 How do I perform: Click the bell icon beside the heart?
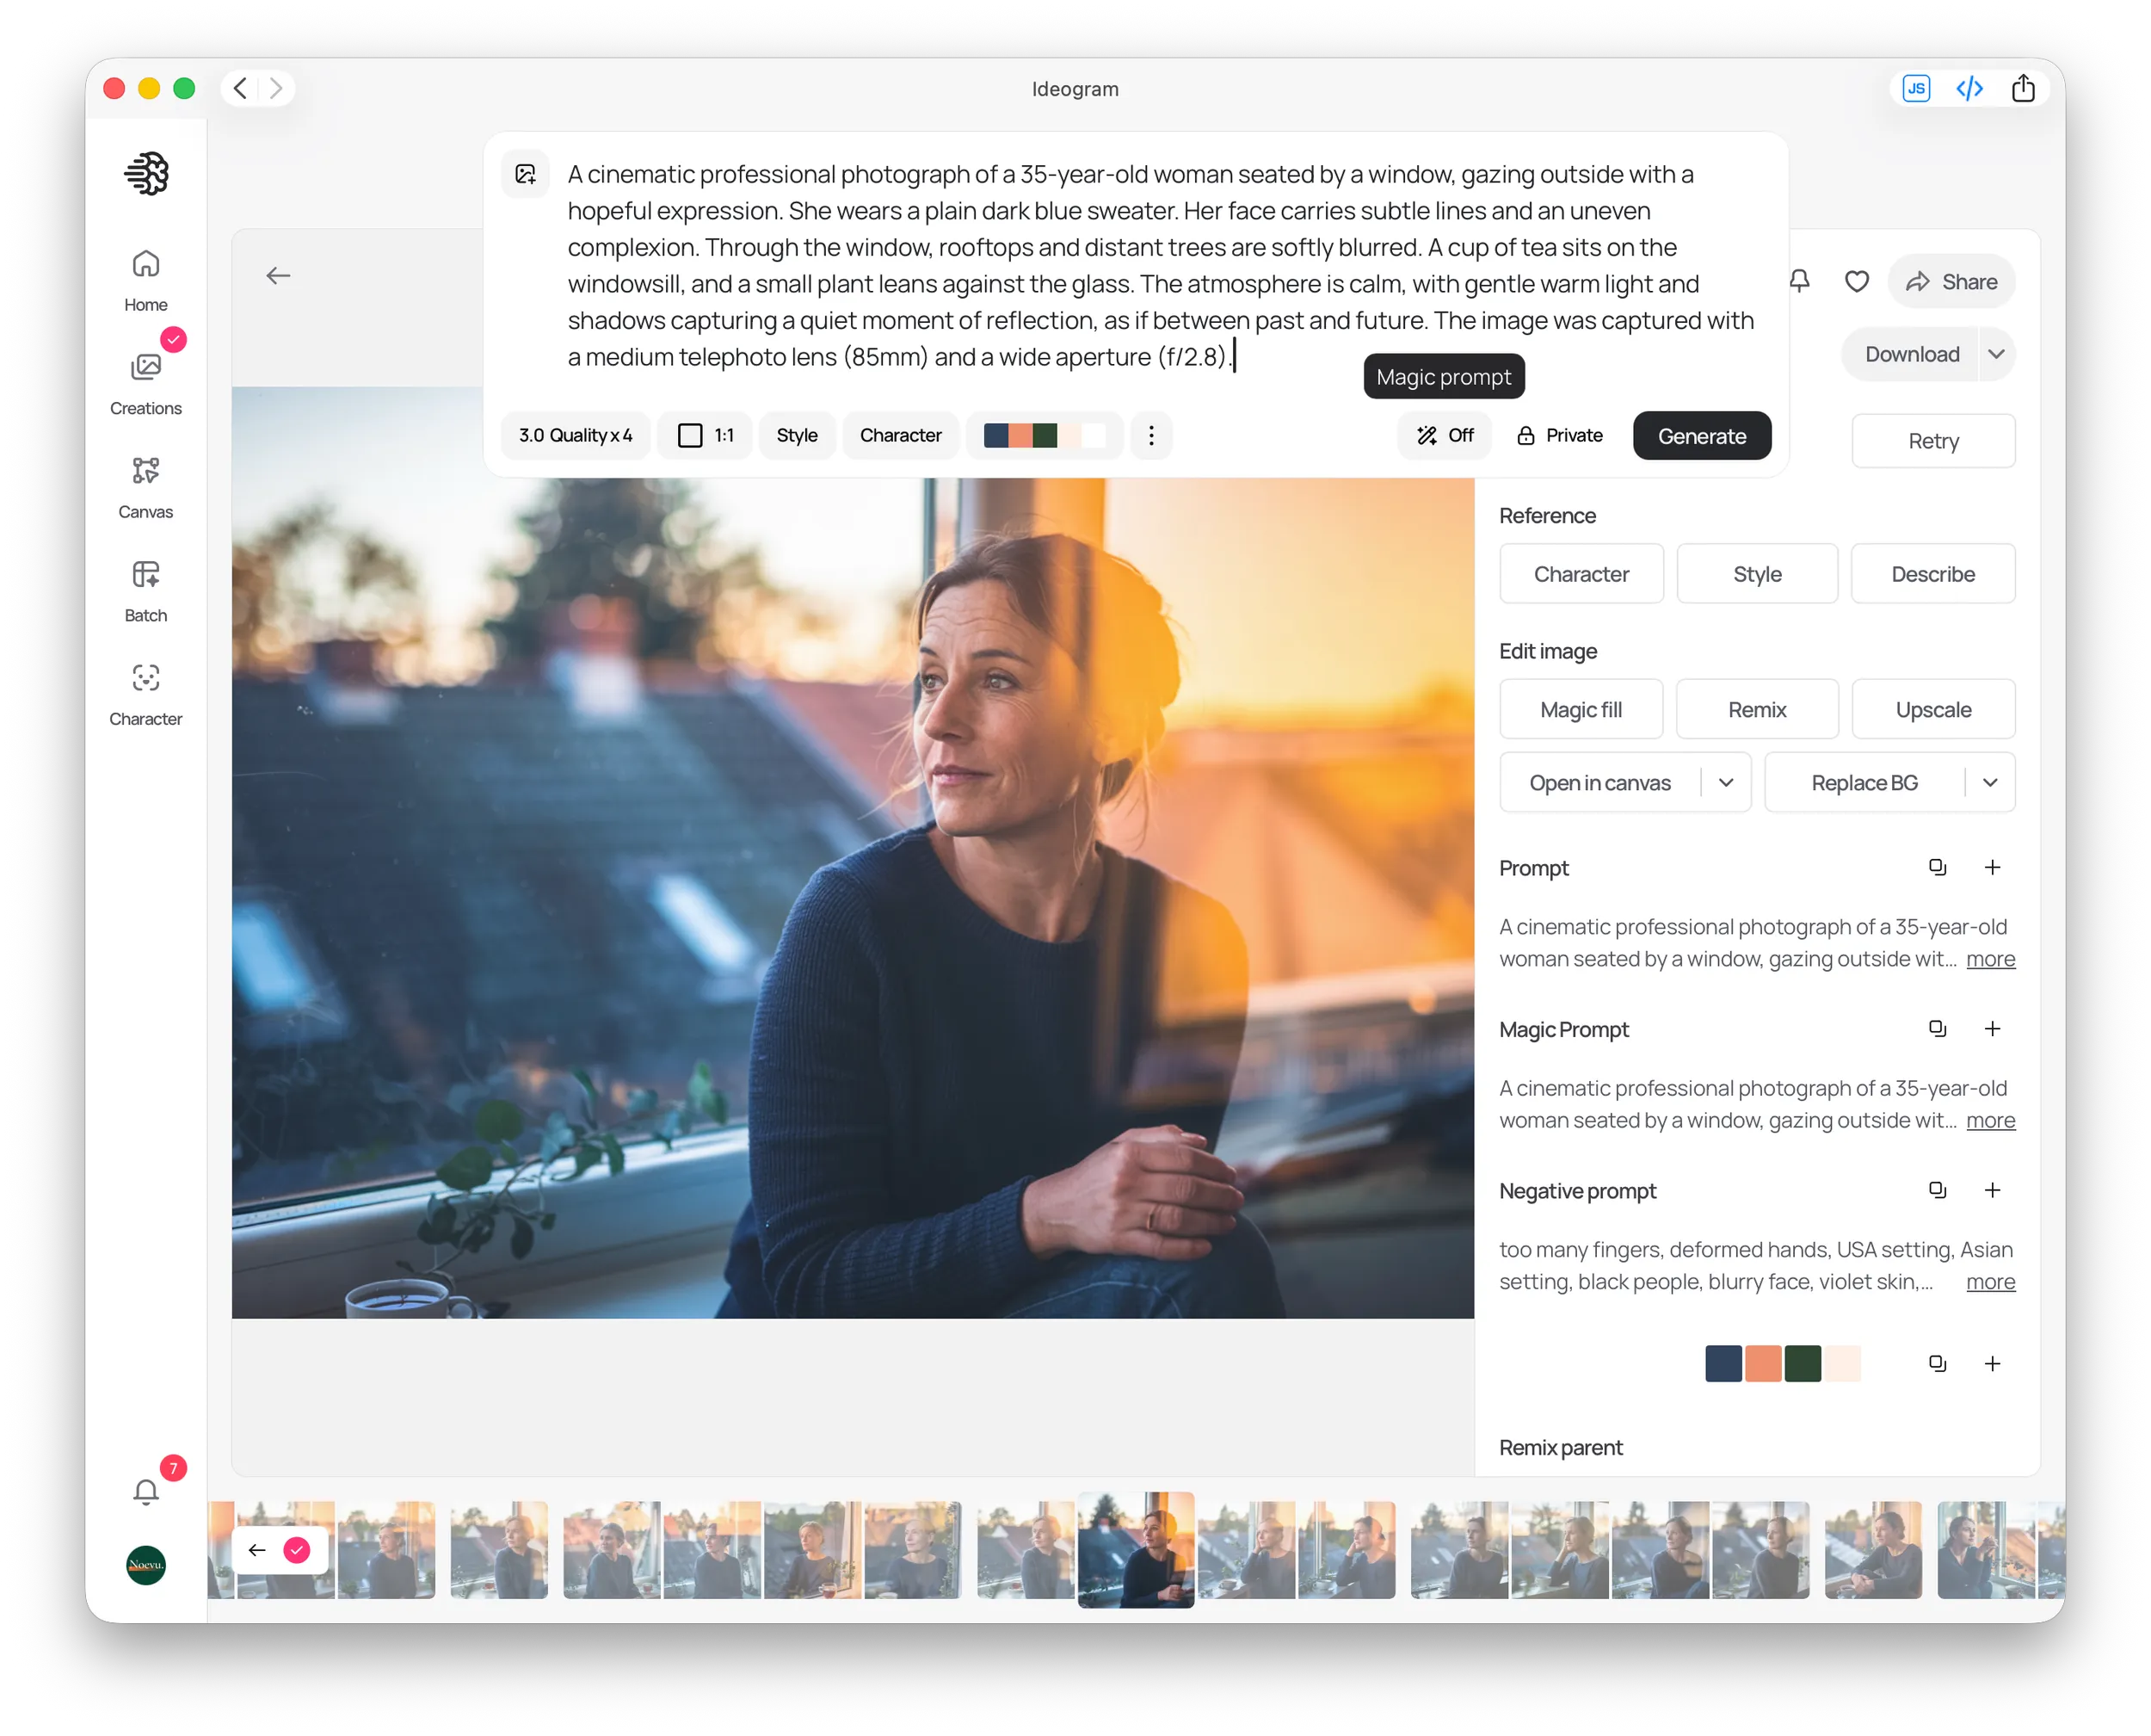point(1799,281)
